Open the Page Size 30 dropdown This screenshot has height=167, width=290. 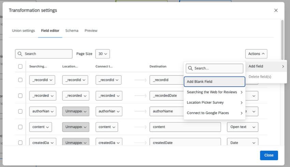(x=102, y=54)
